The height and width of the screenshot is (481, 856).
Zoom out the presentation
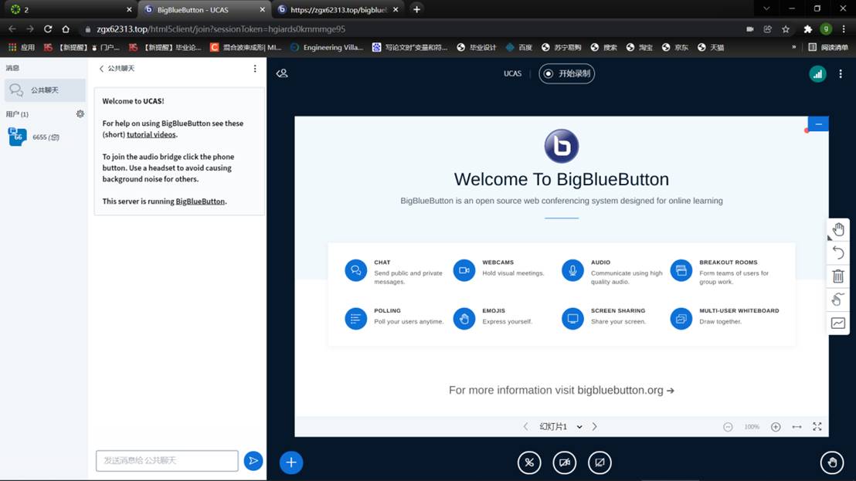click(x=728, y=427)
